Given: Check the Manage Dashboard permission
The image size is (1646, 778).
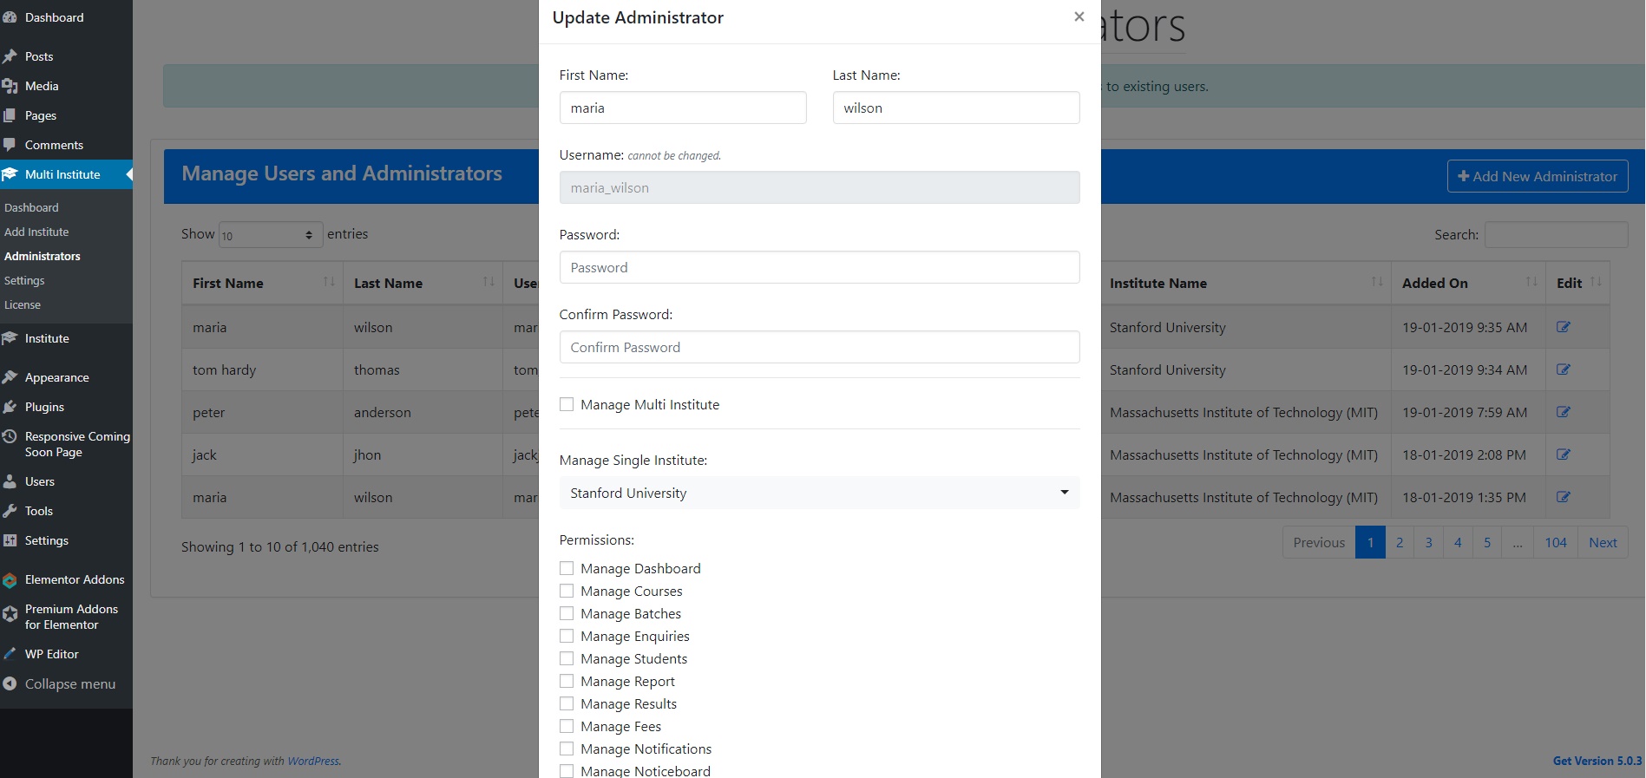Looking at the screenshot, I should pyautogui.click(x=567, y=568).
